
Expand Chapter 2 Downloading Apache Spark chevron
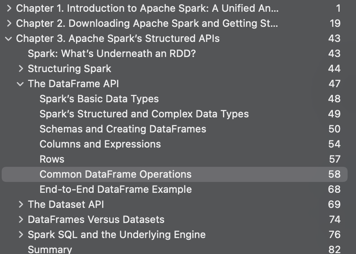(9, 23)
